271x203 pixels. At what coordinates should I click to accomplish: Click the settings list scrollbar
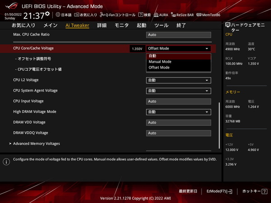pyautogui.click(x=220, y=125)
